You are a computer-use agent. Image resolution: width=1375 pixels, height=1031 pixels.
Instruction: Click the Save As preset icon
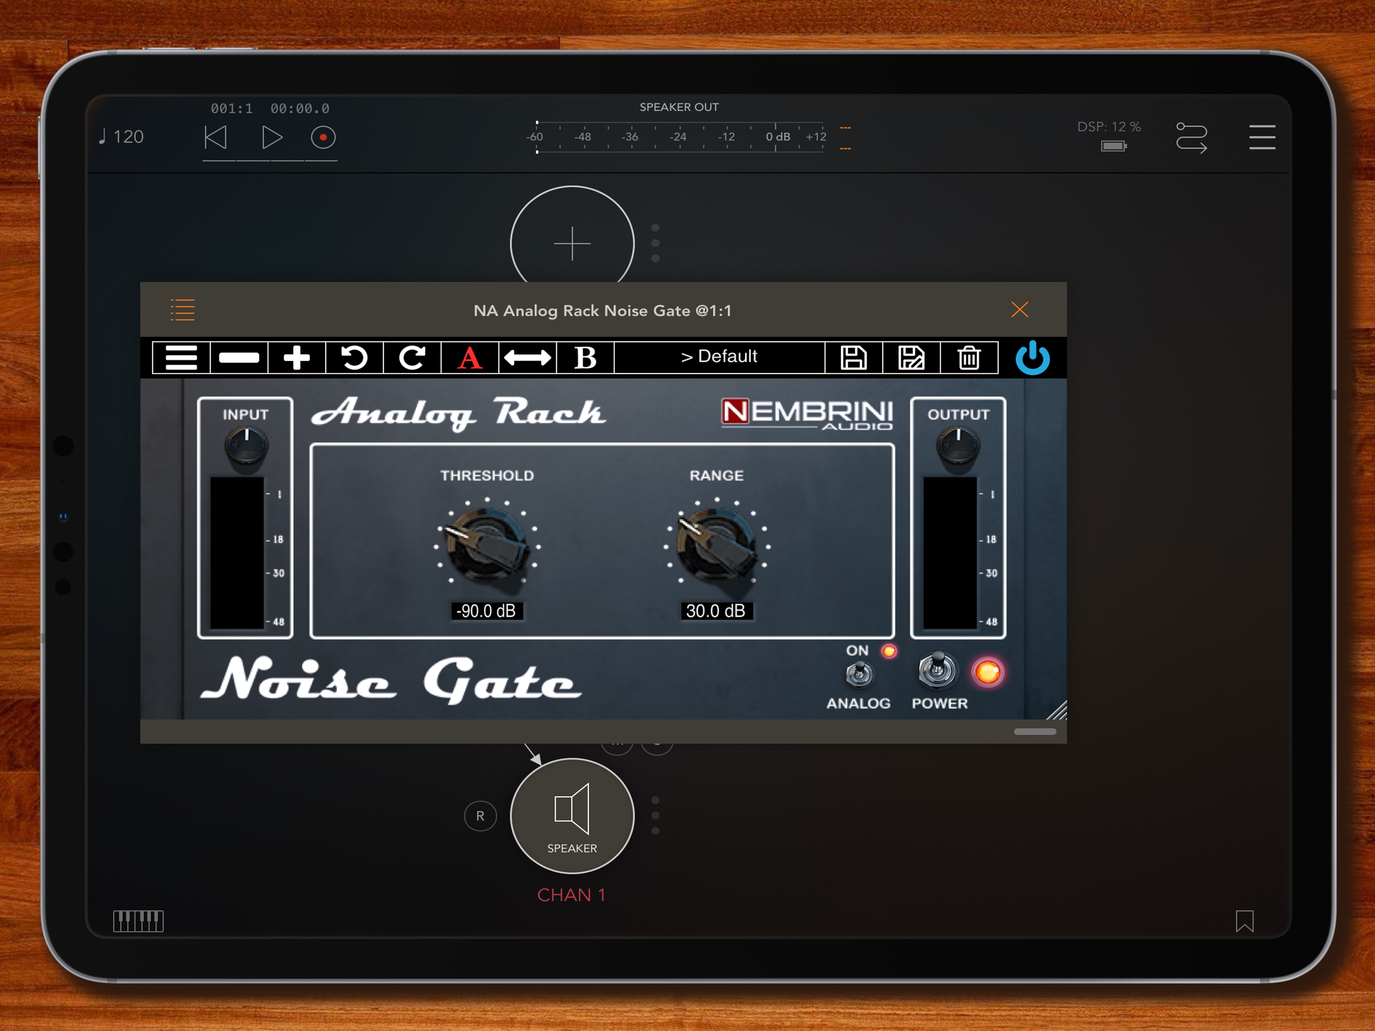pyautogui.click(x=910, y=357)
